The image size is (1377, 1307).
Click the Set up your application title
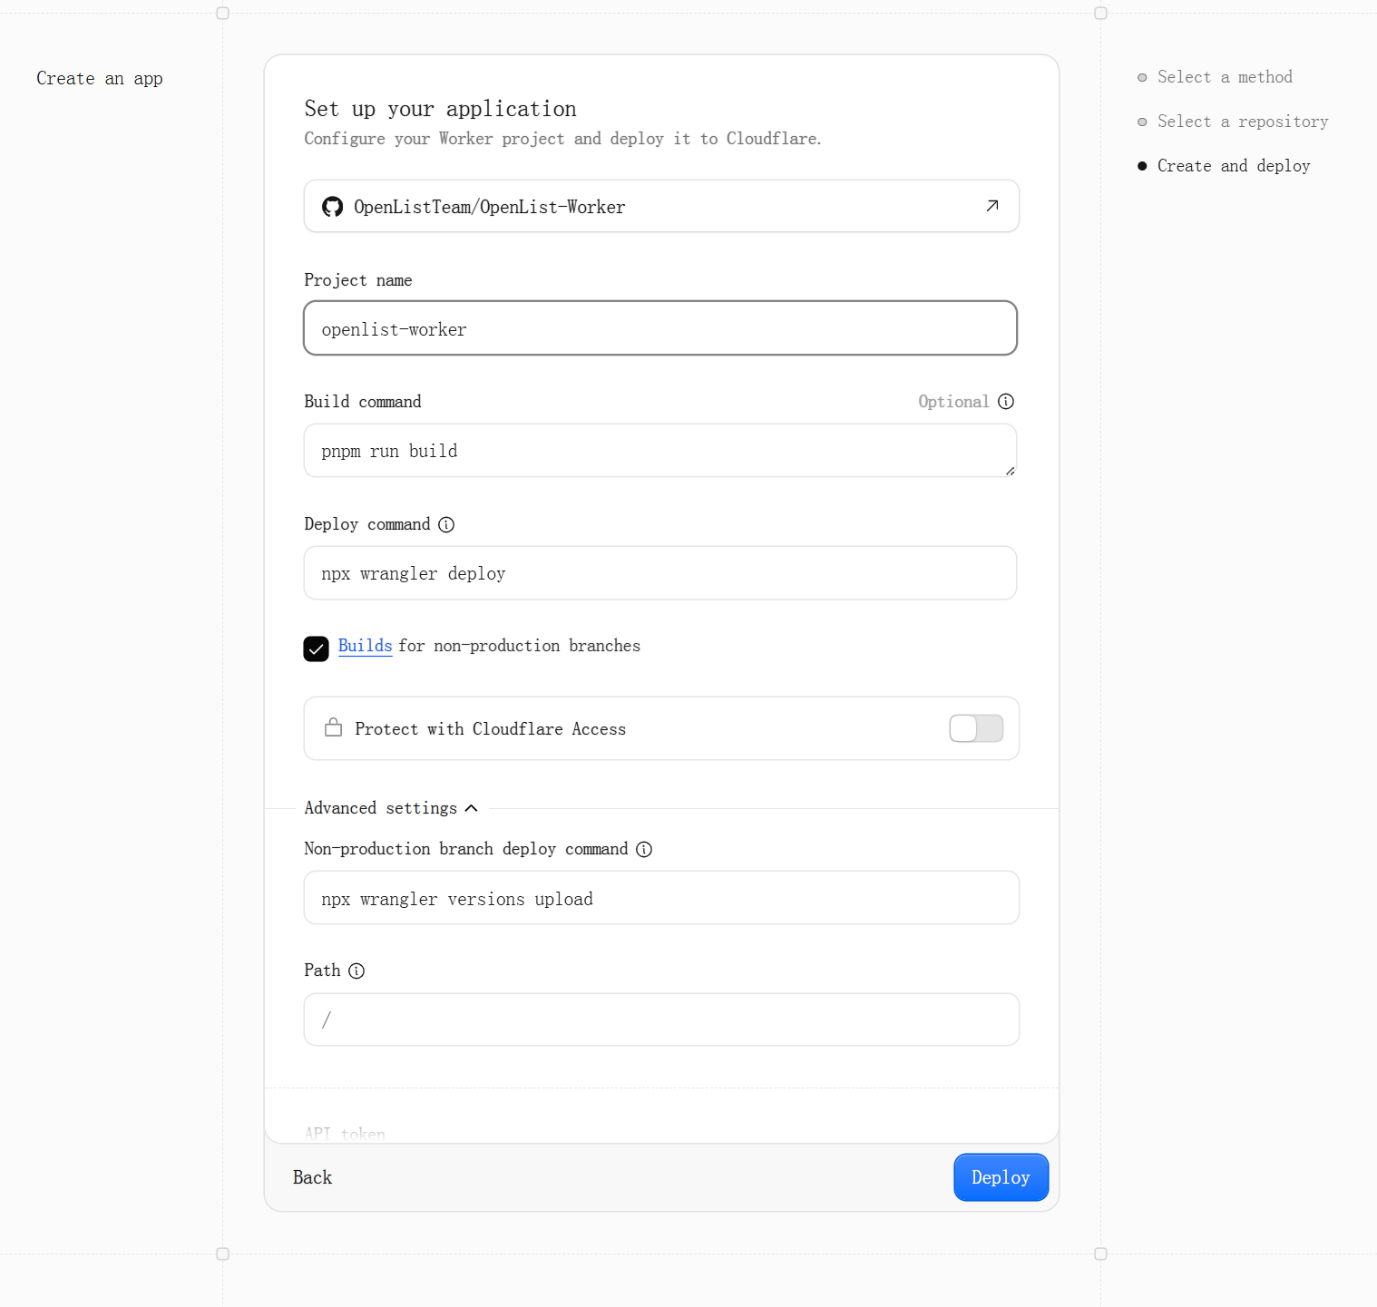tap(440, 109)
